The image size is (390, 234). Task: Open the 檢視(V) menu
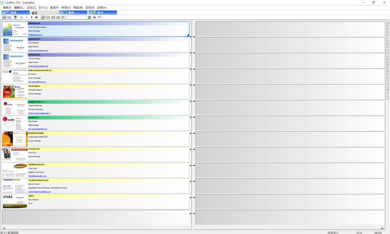point(66,8)
